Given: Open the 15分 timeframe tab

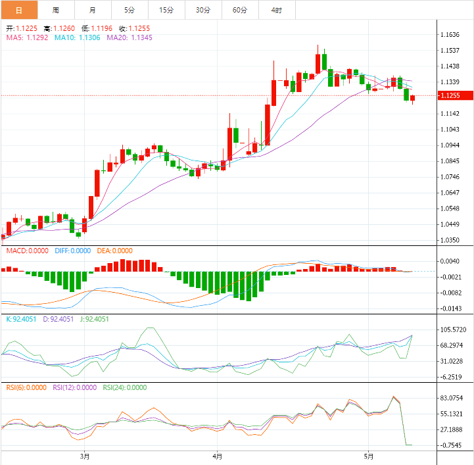Looking at the screenshot, I should tap(166, 10).
